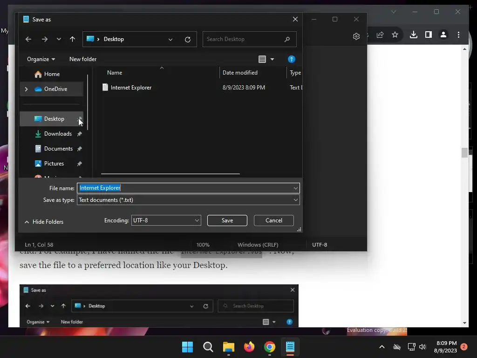477x358 pixels.
Task: Create a New folder
Action: (x=83, y=59)
